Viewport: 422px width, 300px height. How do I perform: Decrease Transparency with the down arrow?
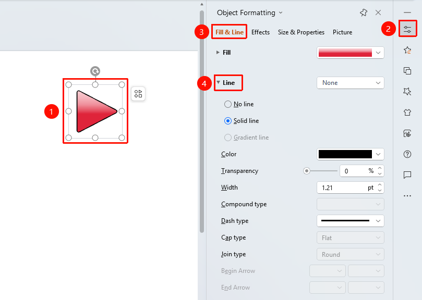pos(380,174)
